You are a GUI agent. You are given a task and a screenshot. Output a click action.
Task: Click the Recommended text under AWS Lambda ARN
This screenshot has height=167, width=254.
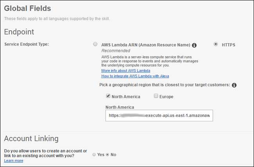click(x=115, y=51)
